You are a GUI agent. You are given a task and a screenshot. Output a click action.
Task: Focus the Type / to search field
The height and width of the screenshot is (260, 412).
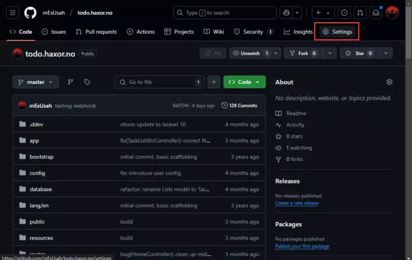[225, 13]
